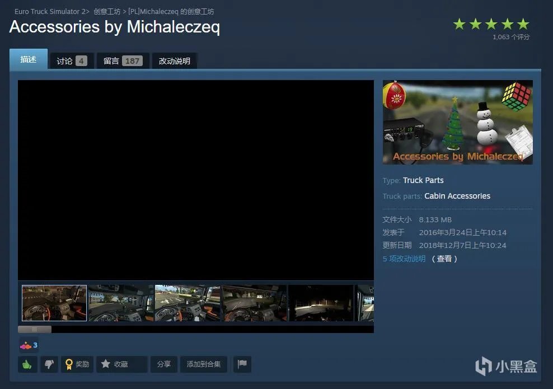Click the award reaction icon with count 3
Viewport: 553px width, 389px height.
[29, 345]
